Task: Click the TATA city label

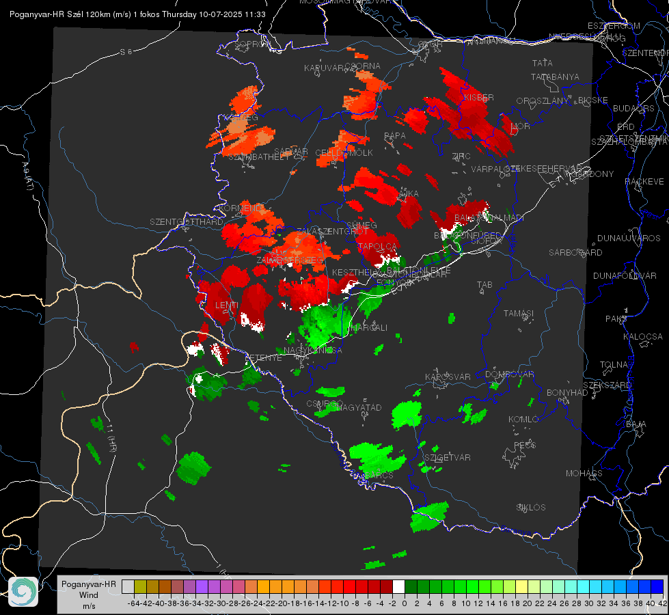Action: [543, 63]
